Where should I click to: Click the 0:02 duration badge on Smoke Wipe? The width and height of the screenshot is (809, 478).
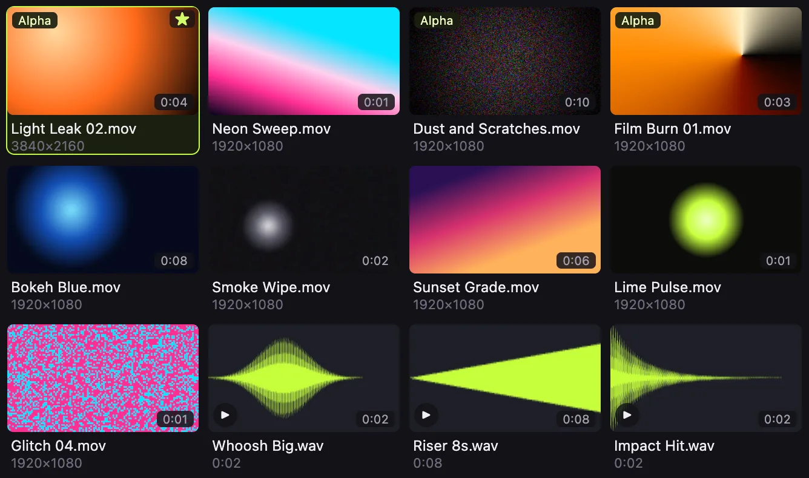click(x=375, y=261)
